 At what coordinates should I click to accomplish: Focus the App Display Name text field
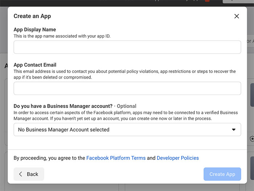pos(127,47)
